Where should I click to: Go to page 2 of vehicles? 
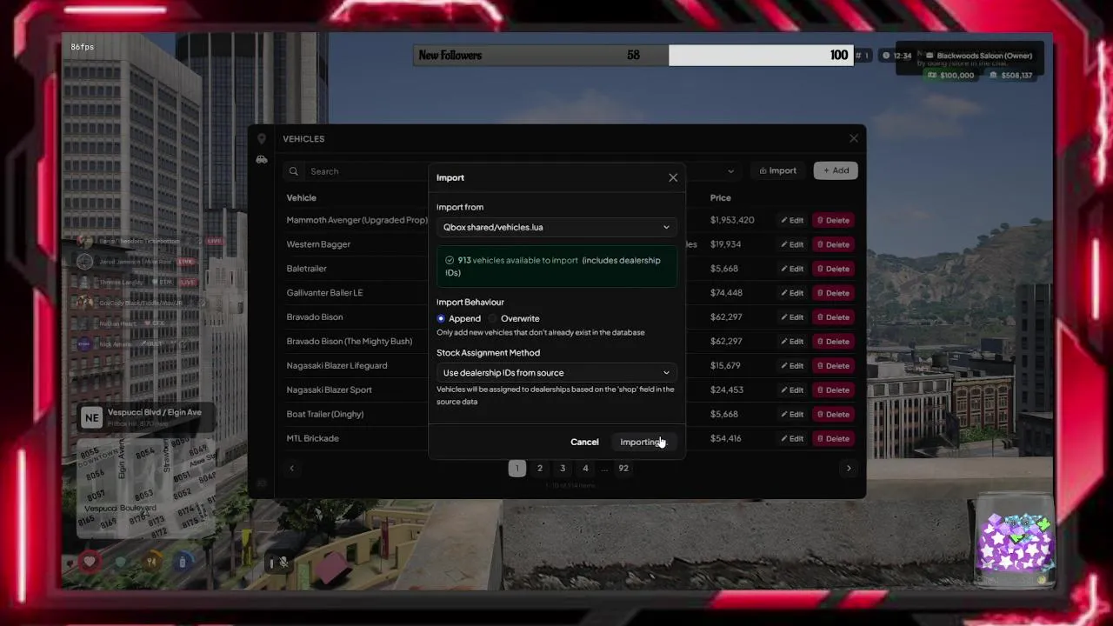[539, 468]
